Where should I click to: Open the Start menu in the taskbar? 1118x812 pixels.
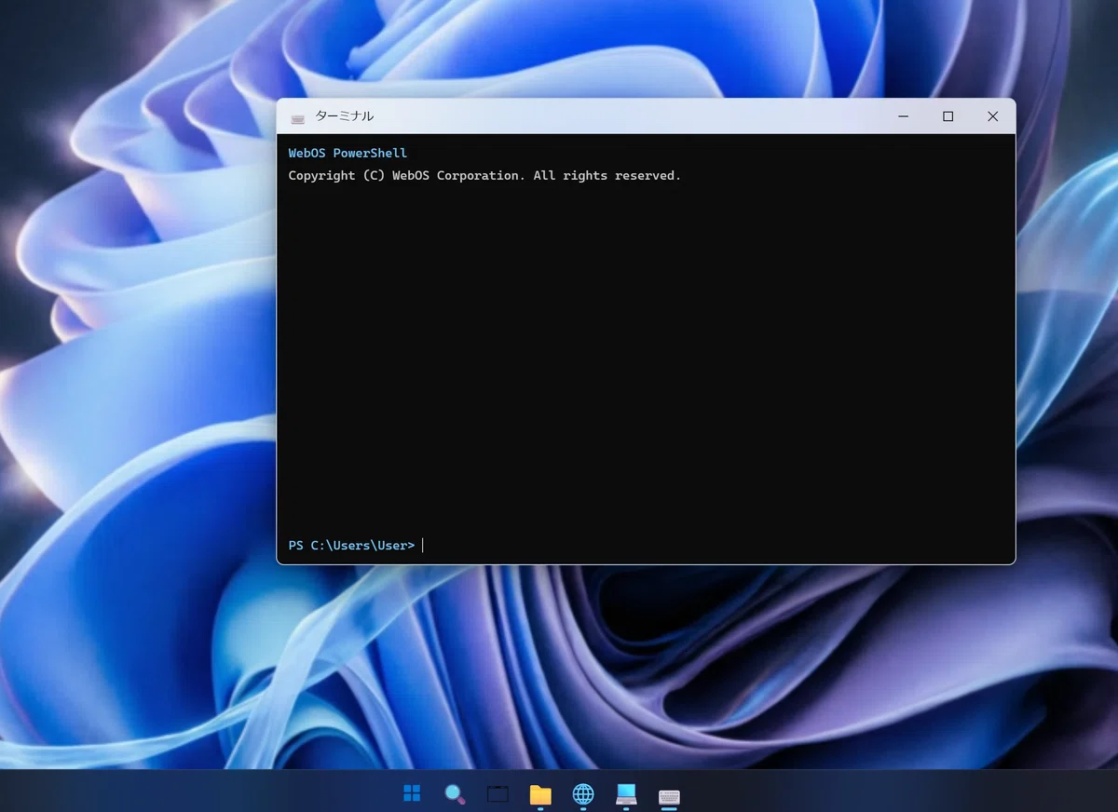(x=412, y=793)
